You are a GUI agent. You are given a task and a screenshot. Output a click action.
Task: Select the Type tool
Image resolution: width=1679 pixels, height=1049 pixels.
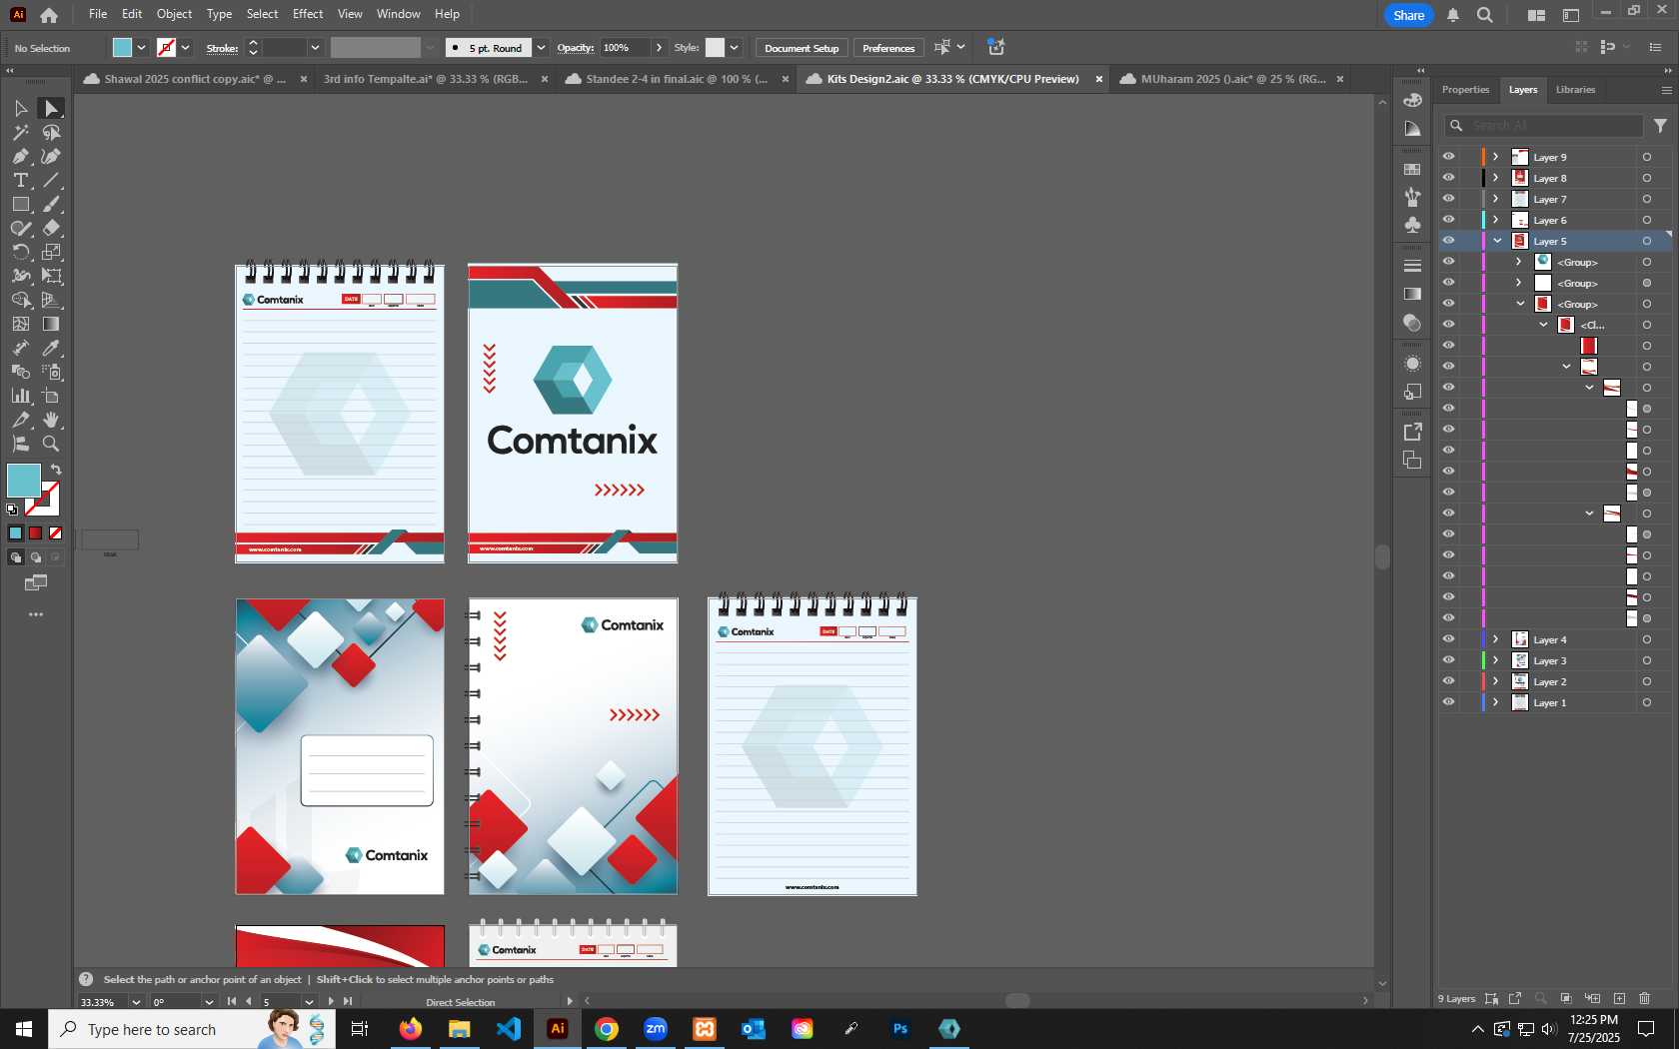point(20,180)
